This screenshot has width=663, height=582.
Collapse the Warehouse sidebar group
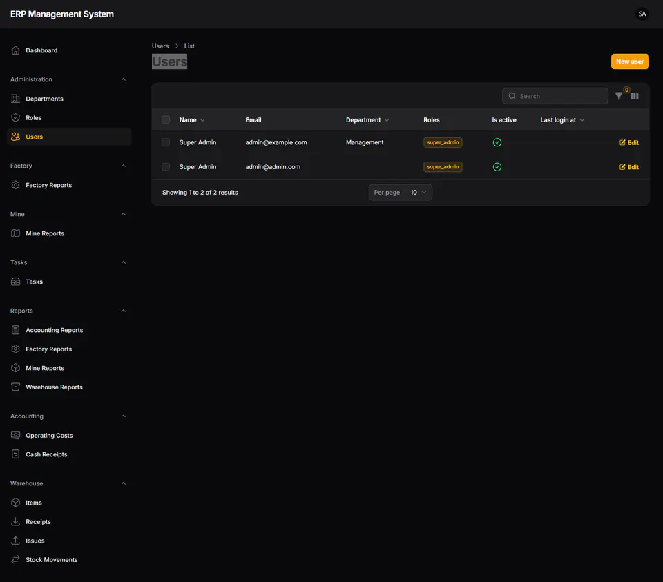point(124,483)
